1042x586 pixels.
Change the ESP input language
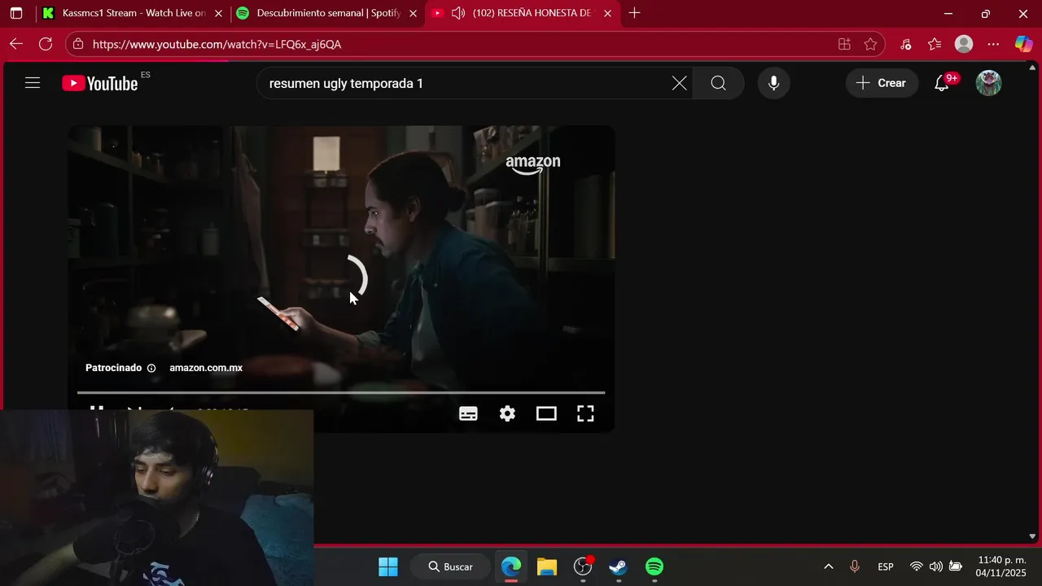pyautogui.click(x=886, y=566)
